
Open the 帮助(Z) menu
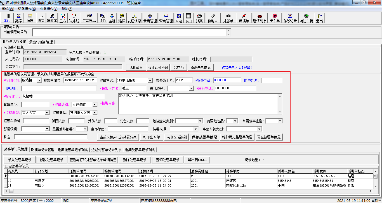click(x=67, y=9)
